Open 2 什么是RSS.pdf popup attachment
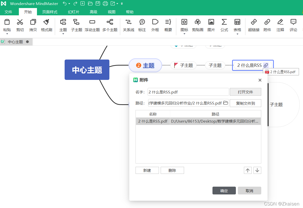This screenshot has width=303, height=208. (x=281, y=72)
